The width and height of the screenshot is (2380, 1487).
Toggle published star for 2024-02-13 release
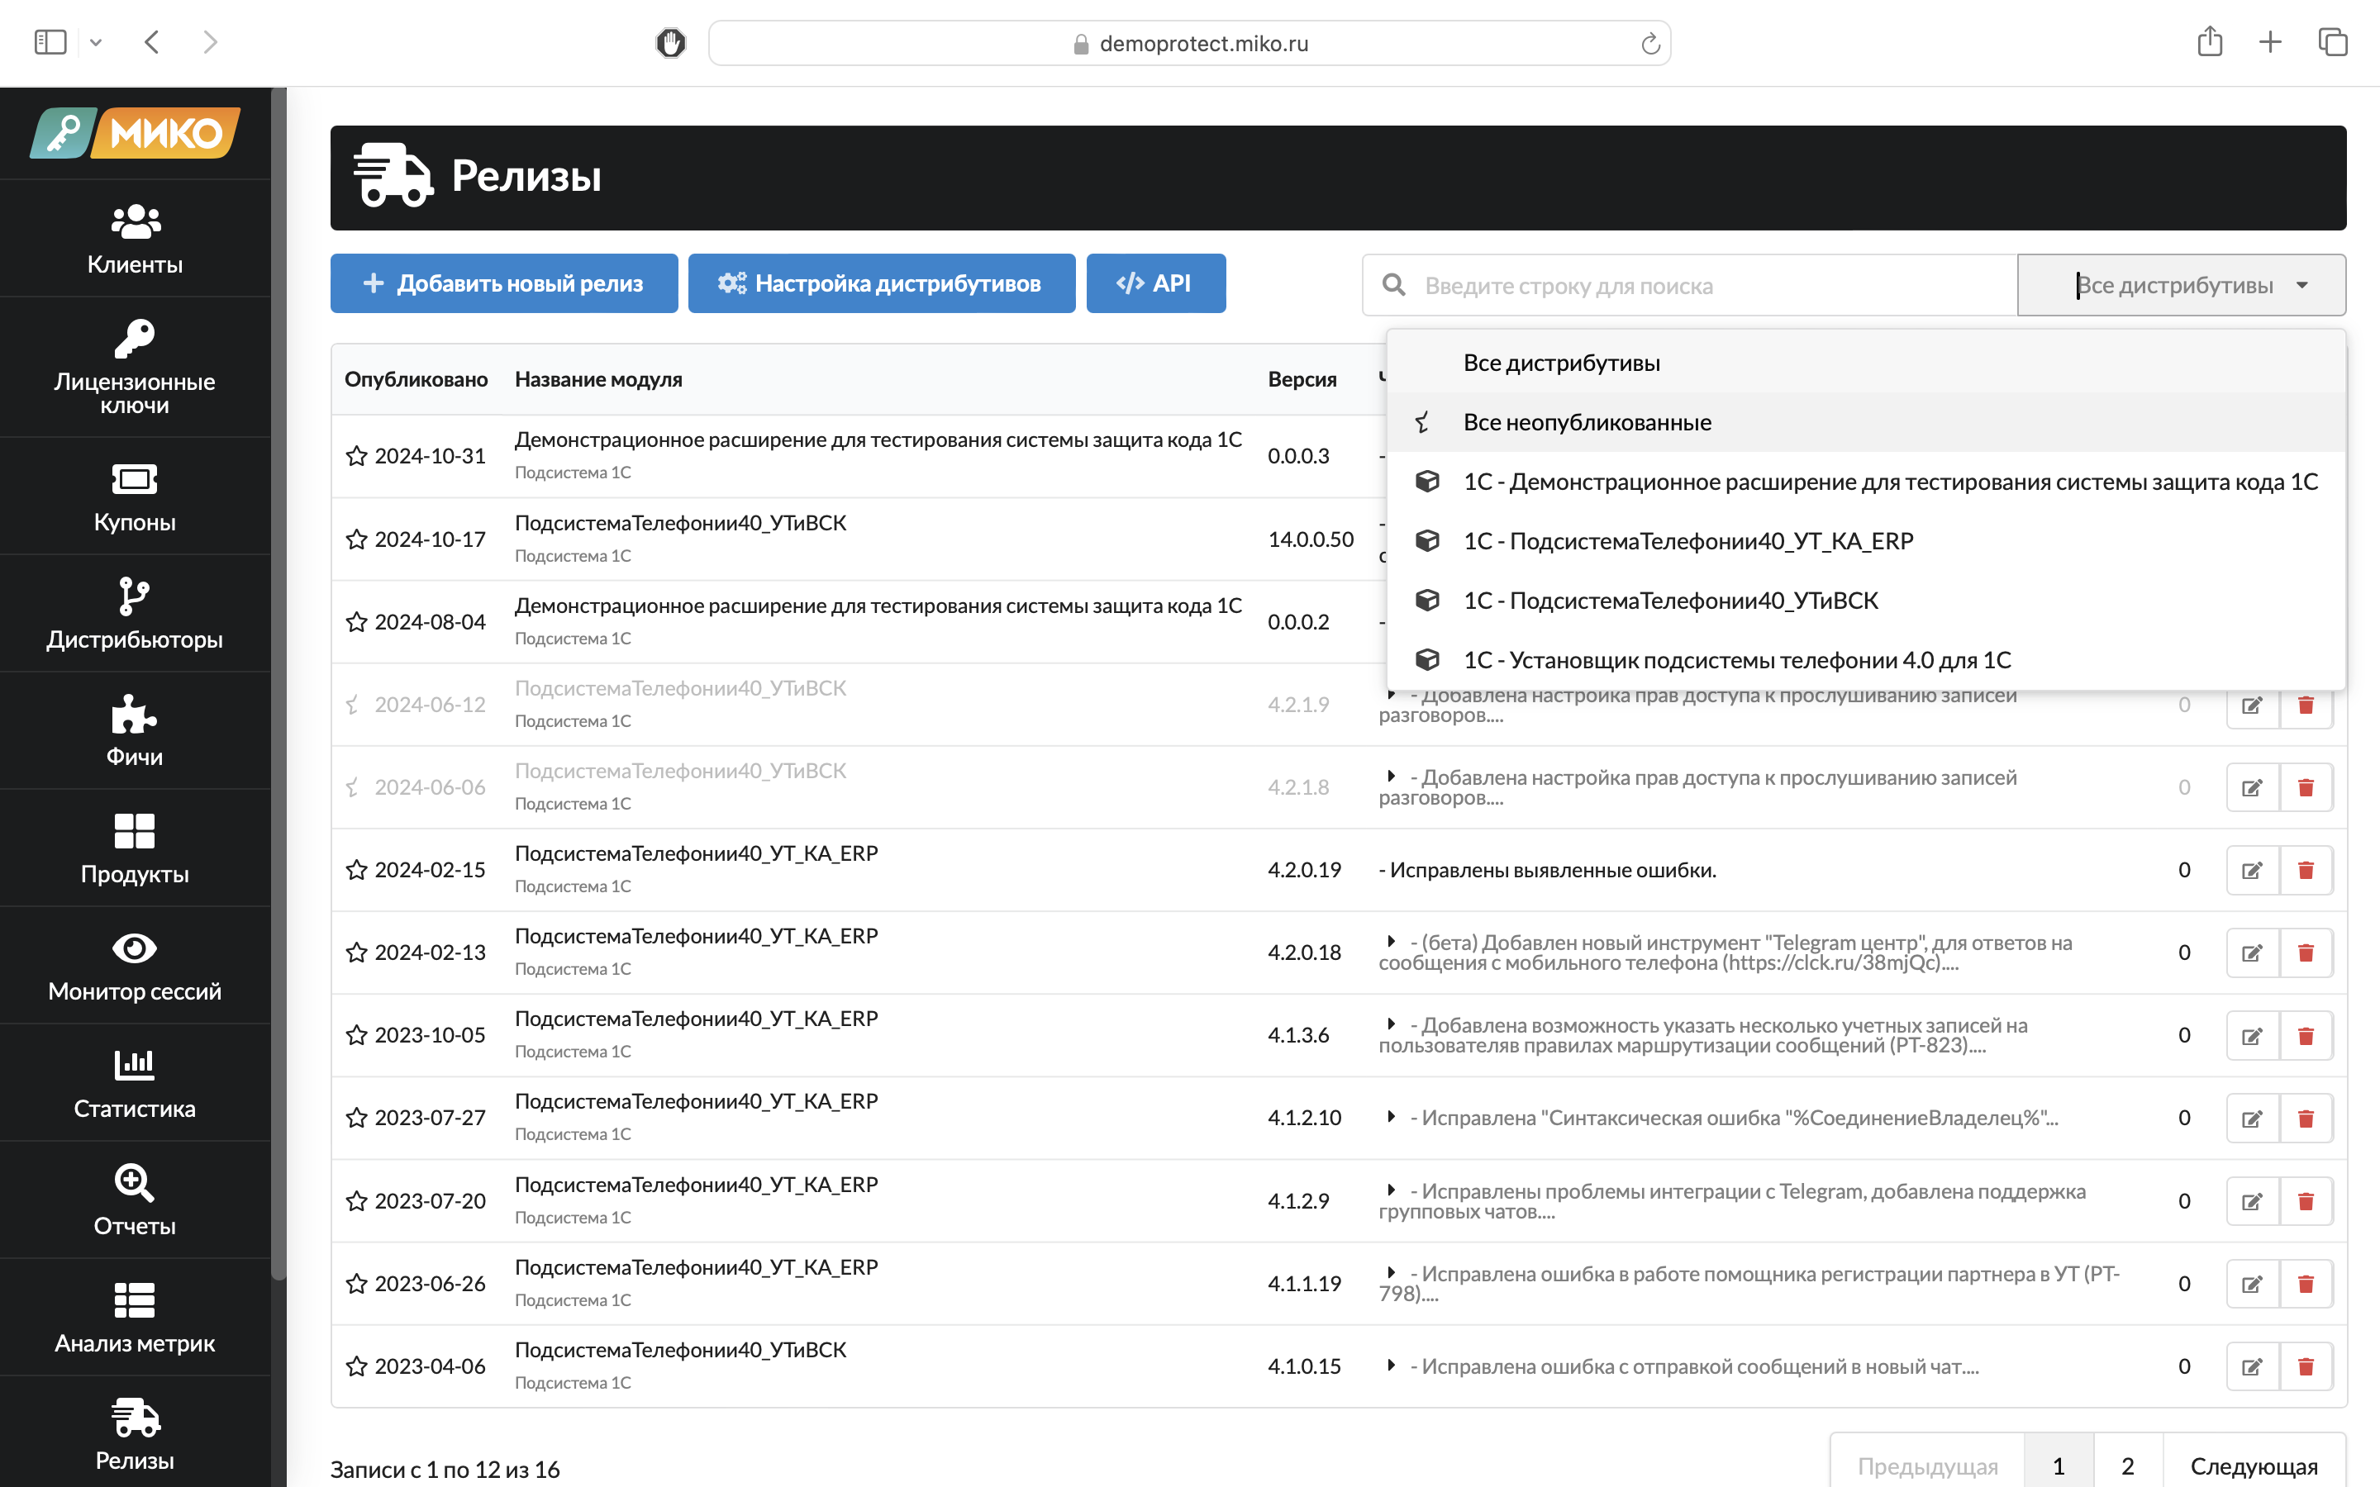click(x=356, y=952)
